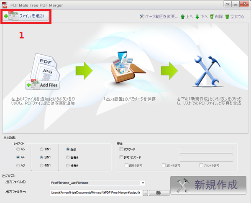This screenshot has height=203, width=251.
Task: Select 自動 orientation radio button
Action: pos(68,149)
